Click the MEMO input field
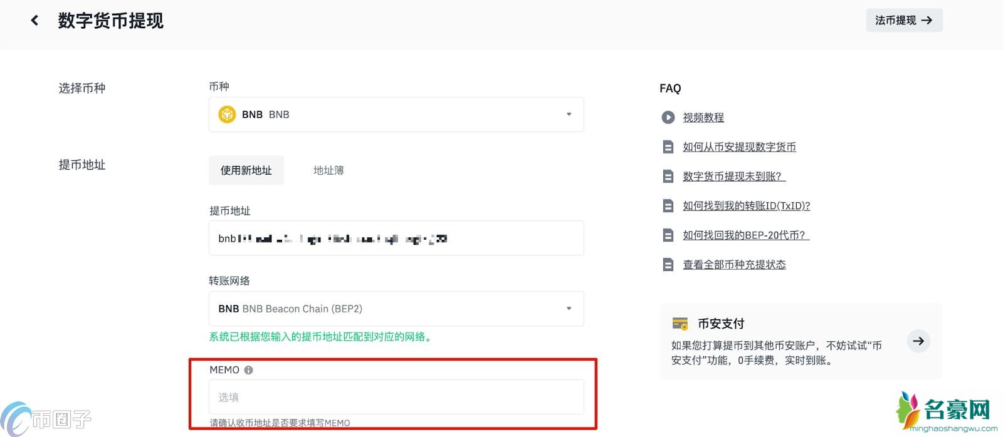The width and height of the screenshot is (1003, 437). click(x=396, y=397)
